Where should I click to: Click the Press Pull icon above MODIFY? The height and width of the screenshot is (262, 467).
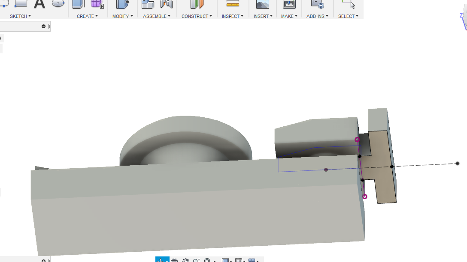pyautogui.click(x=122, y=4)
